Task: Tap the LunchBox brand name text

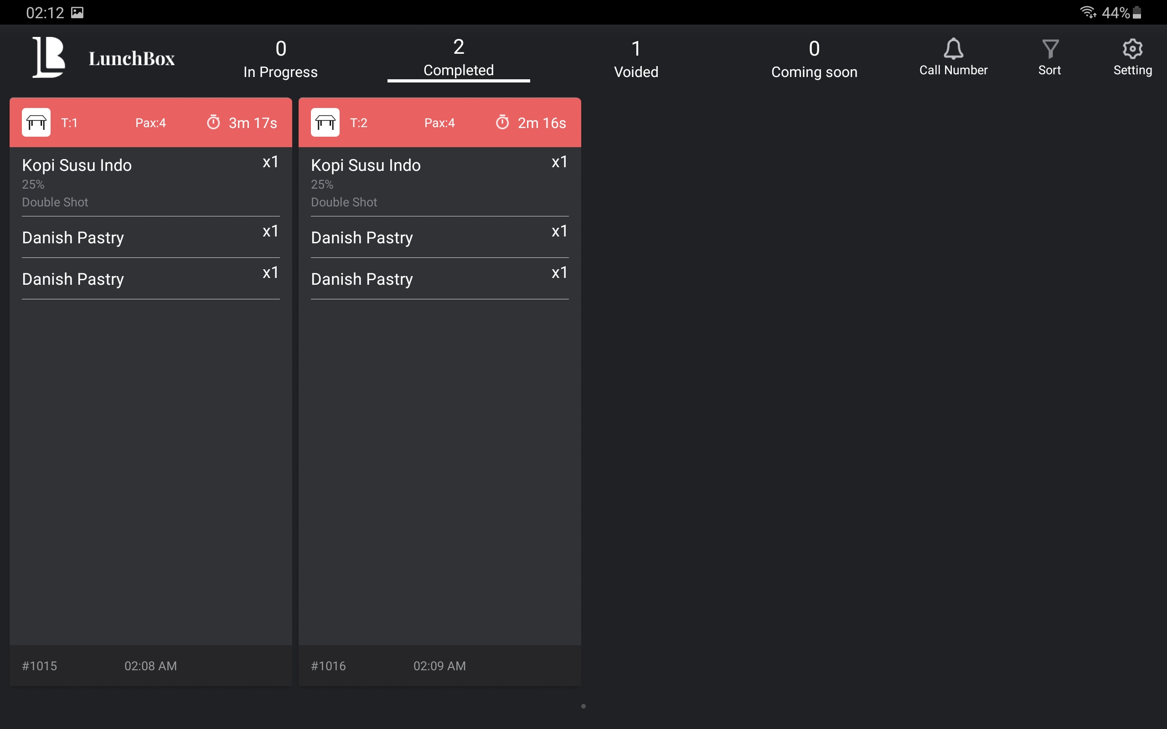Action: pos(132,58)
